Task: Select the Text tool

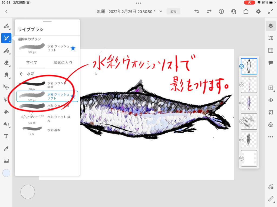Action: pos(6,136)
